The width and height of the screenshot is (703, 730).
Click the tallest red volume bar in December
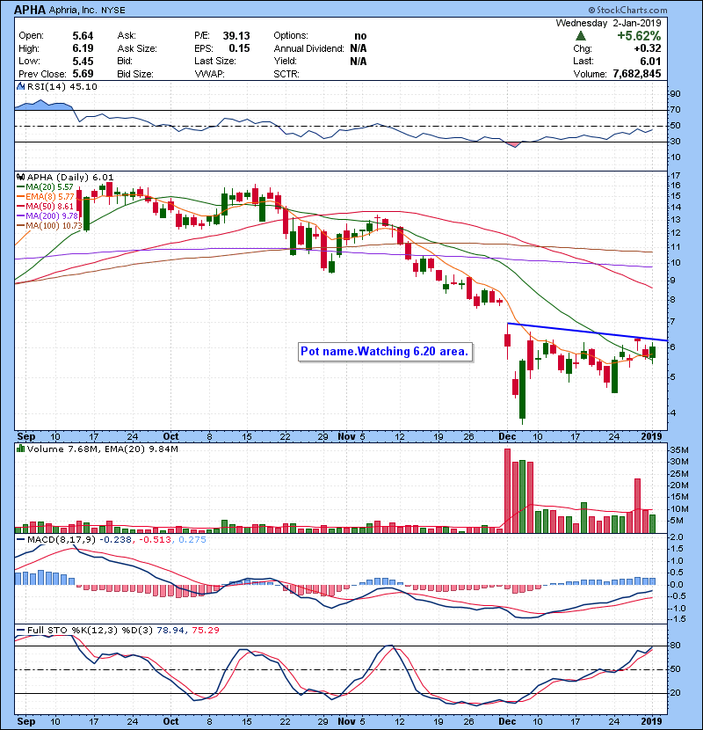click(x=508, y=491)
